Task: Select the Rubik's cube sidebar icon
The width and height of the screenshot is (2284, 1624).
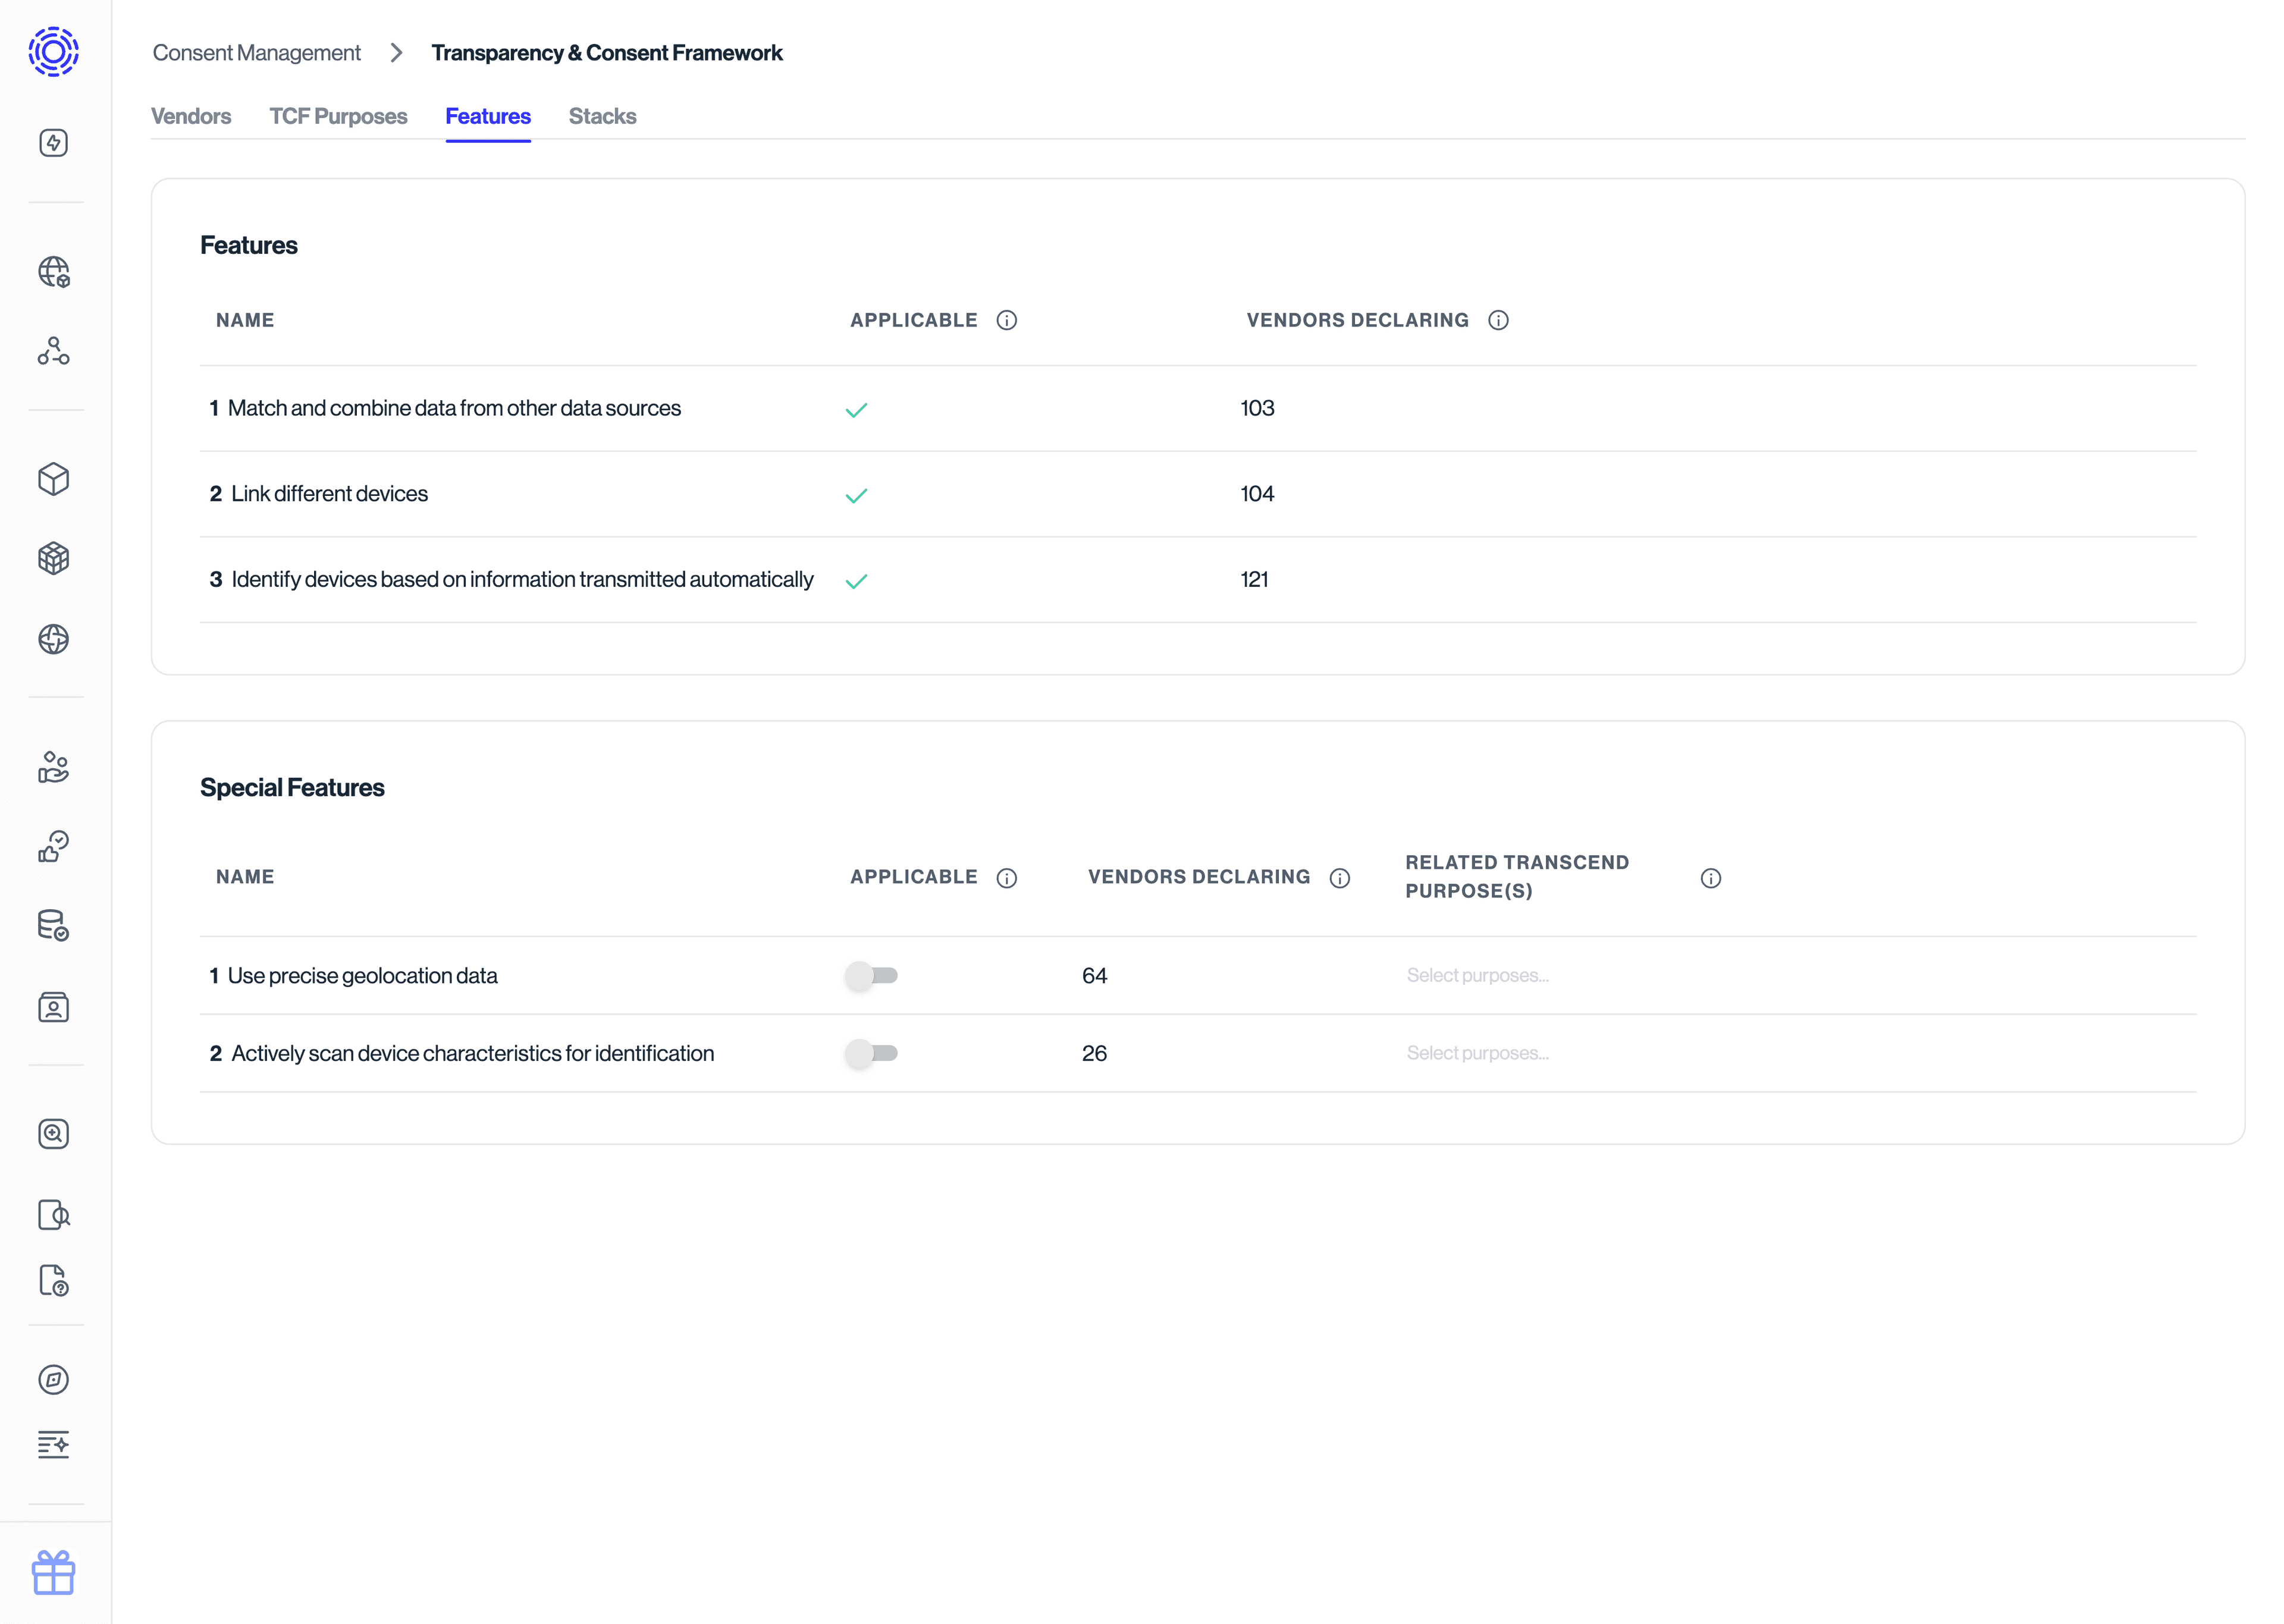Action: 53,558
